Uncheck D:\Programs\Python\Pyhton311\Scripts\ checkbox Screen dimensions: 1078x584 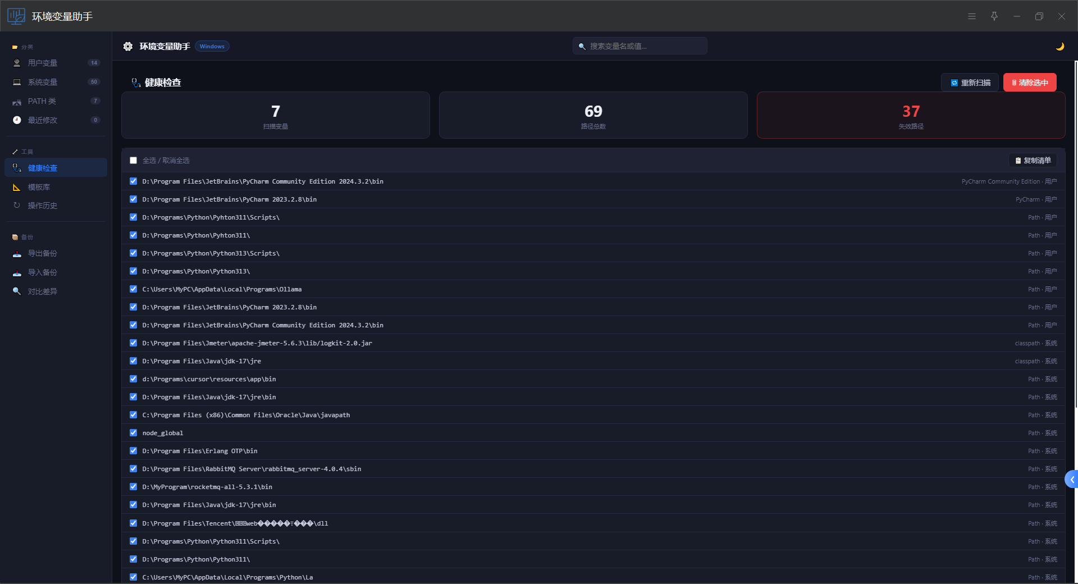133,217
